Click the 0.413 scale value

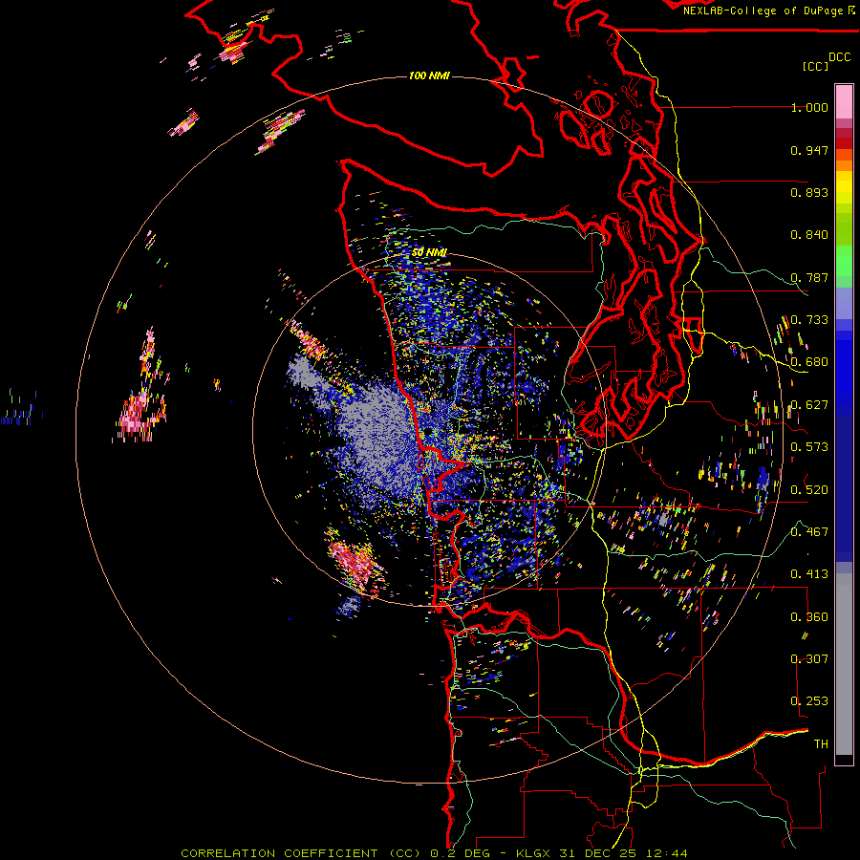coord(809,574)
